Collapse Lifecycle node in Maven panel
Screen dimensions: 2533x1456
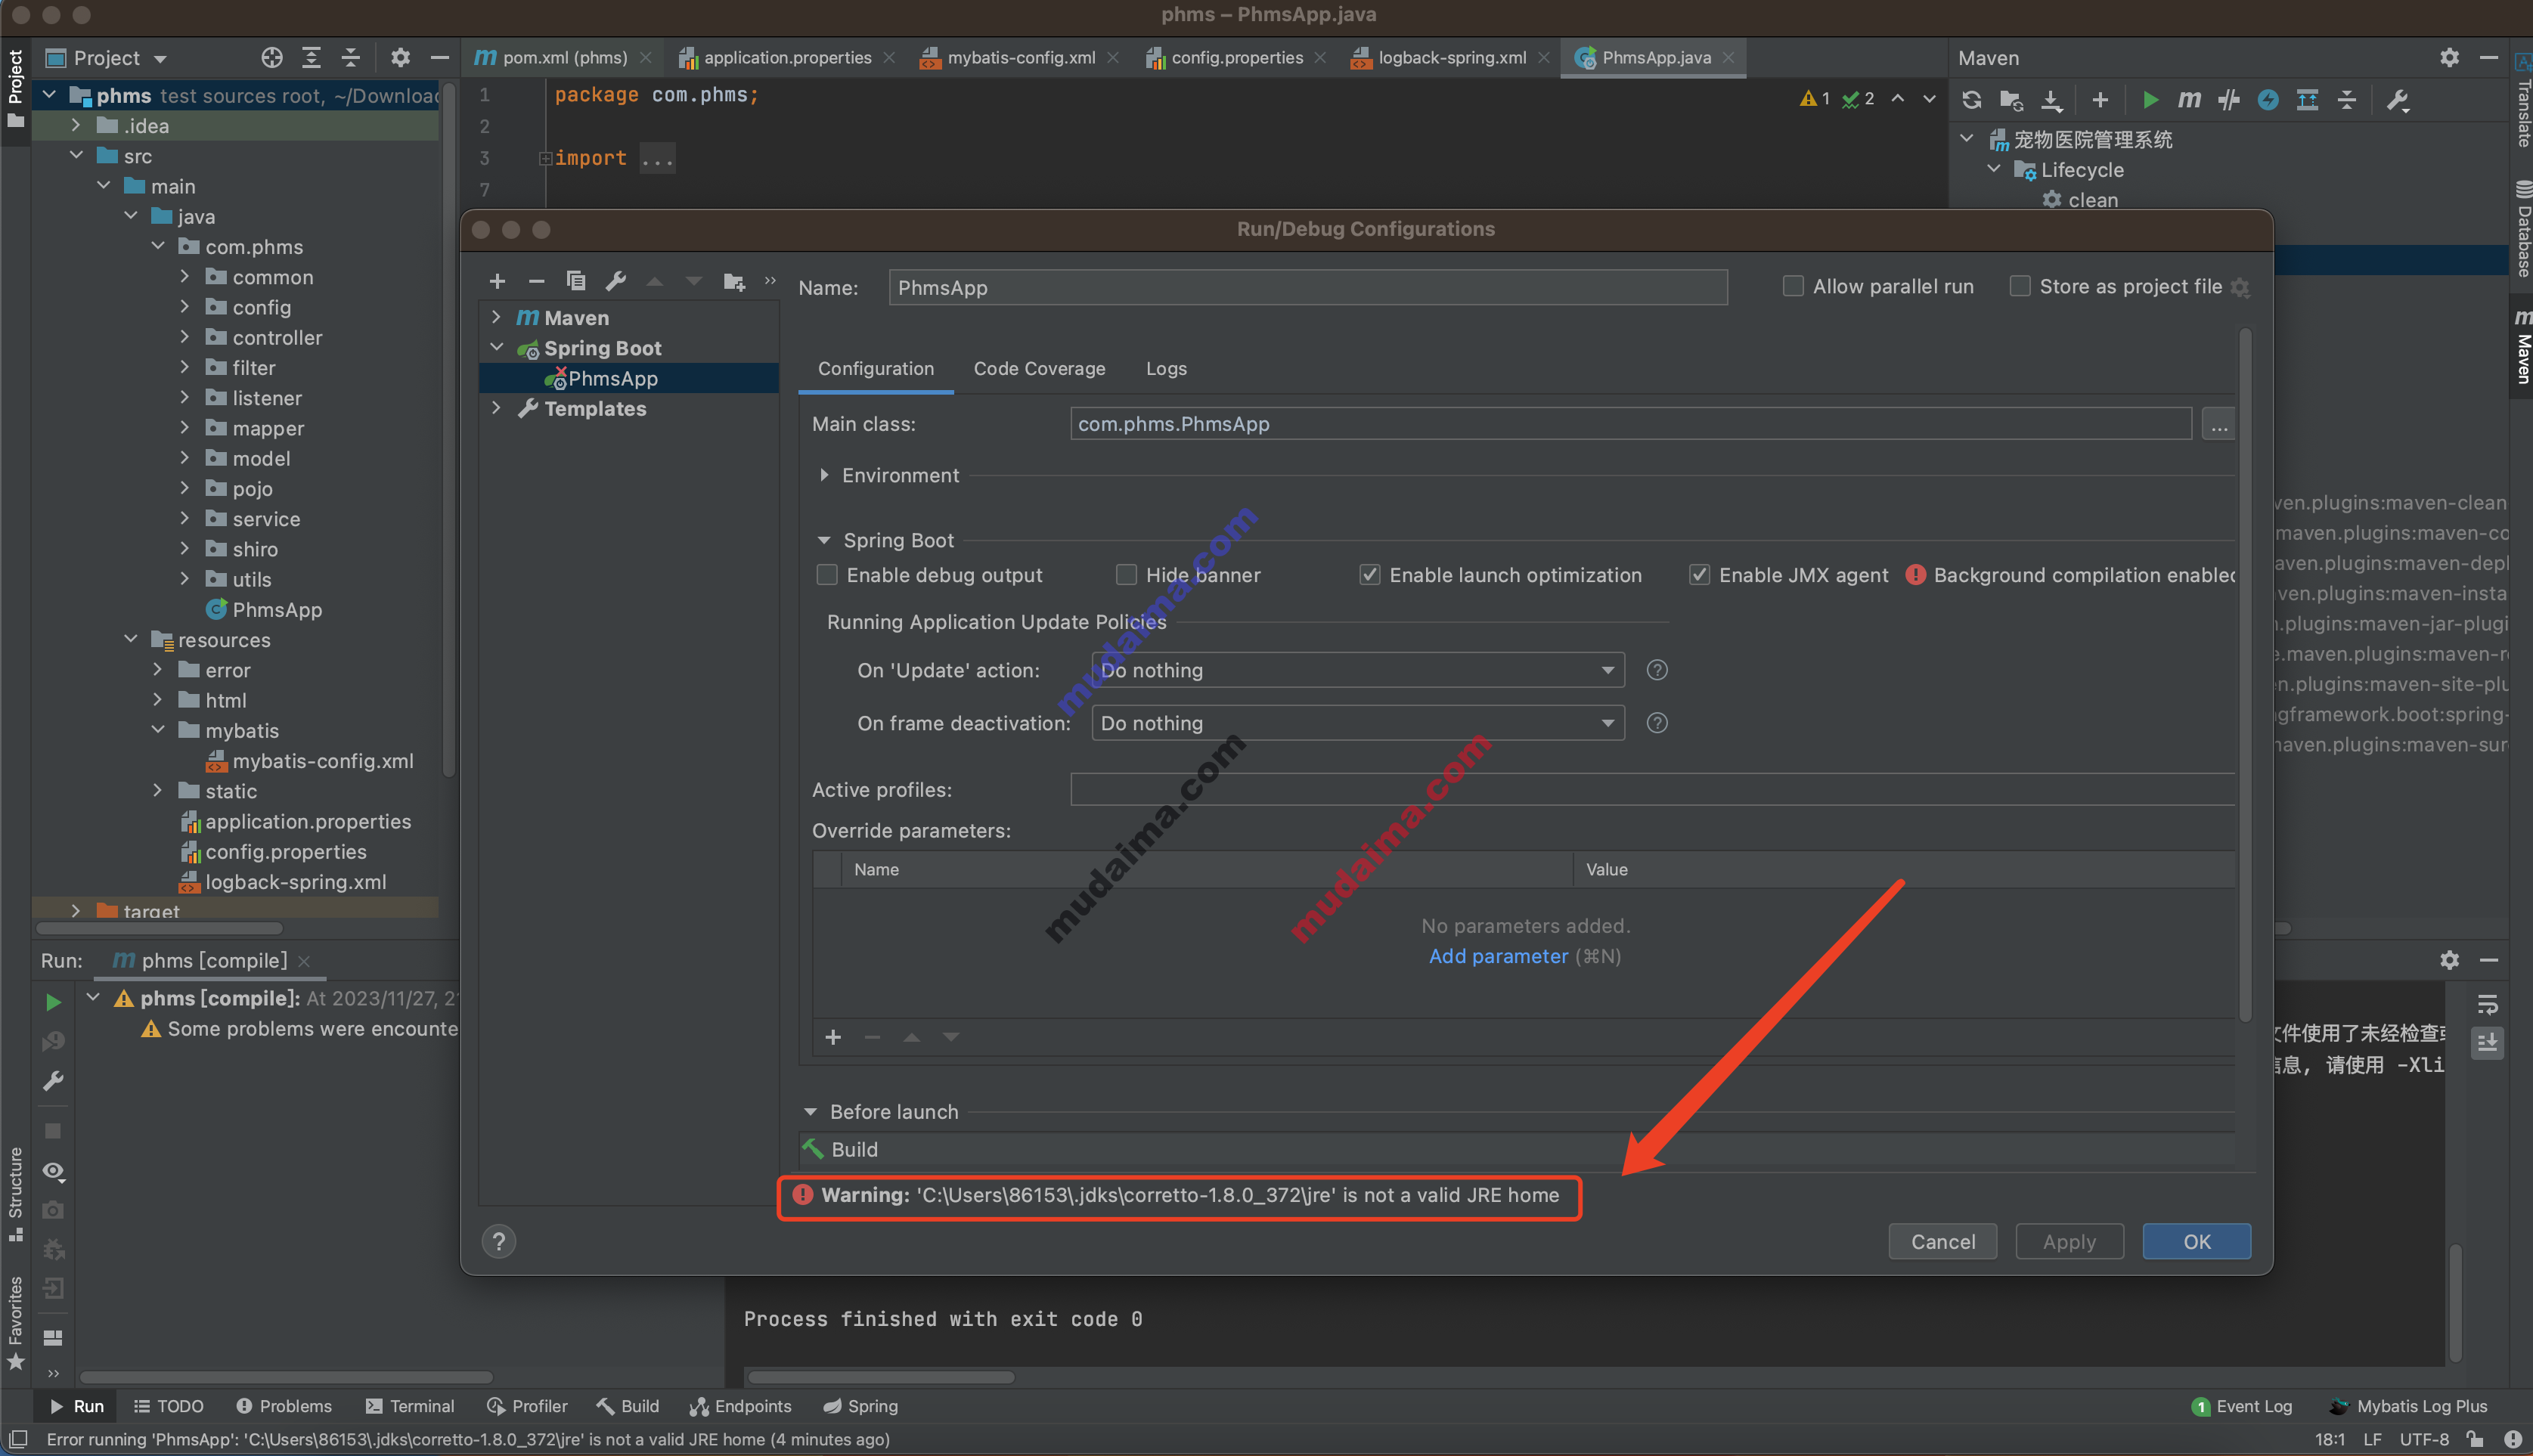[1994, 169]
